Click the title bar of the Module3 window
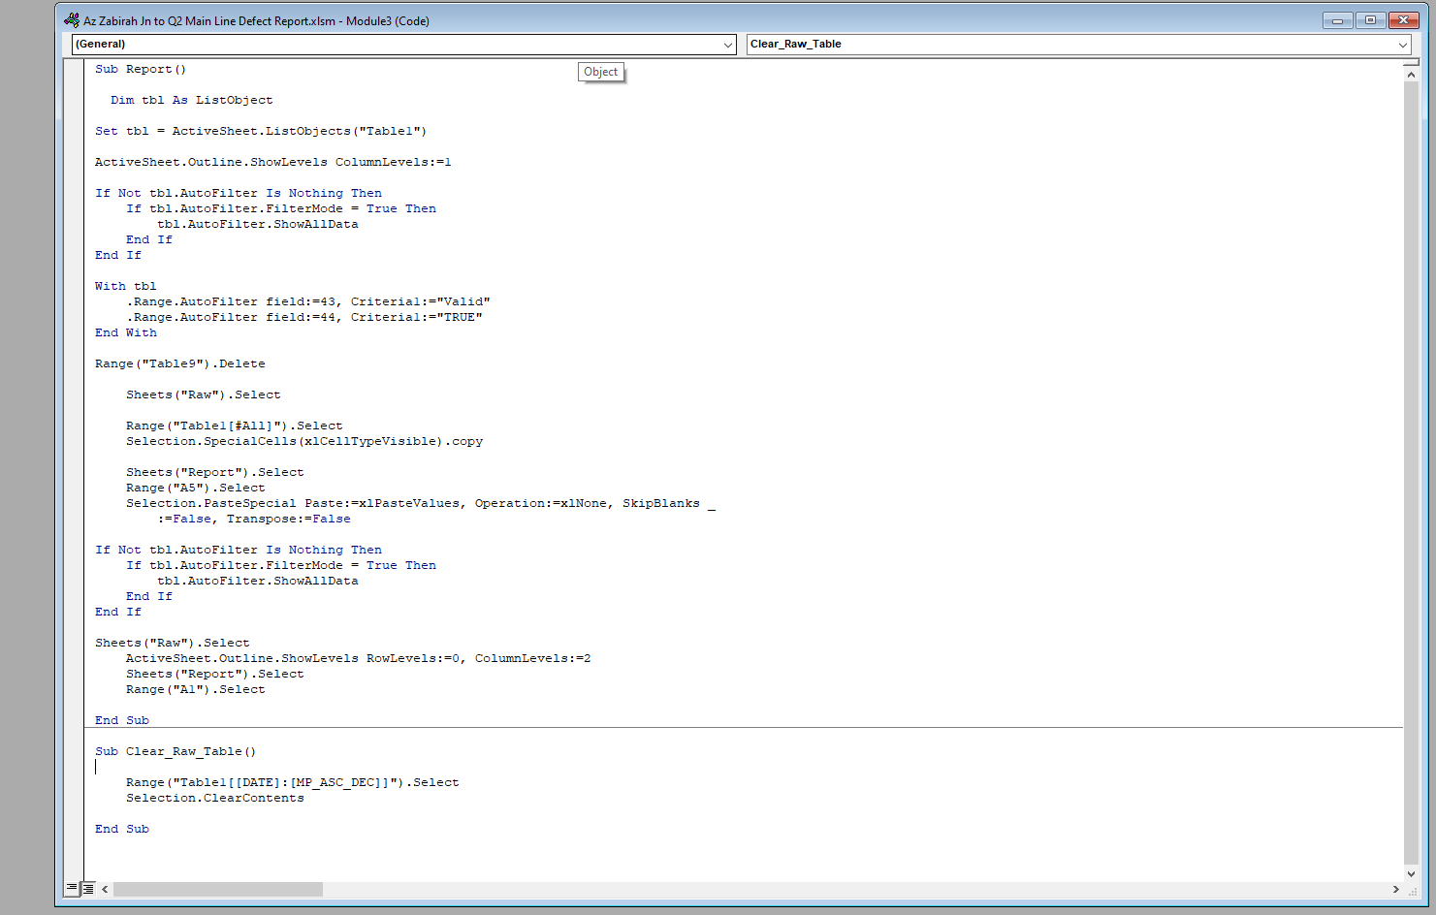The width and height of the screenshot is (1436, 915). [x=582, y=19]
